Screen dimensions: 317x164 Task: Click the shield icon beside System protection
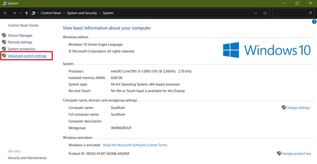[4, 49]
